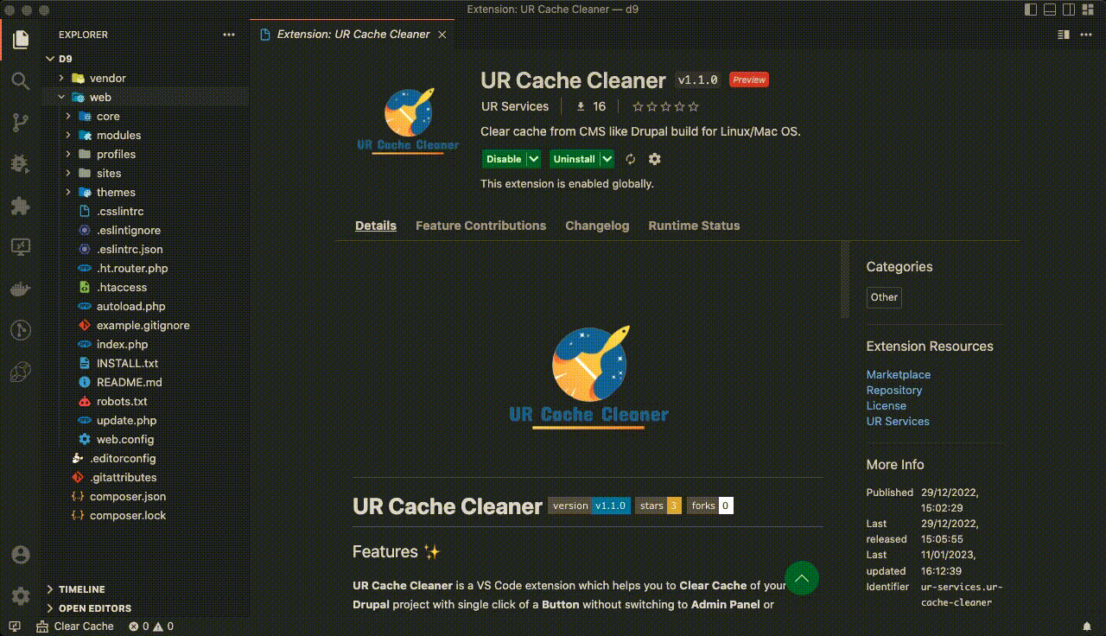Collapse the web folder
Image resolution: width=1106 pixels, height=636 pixels.
[61, 97]
